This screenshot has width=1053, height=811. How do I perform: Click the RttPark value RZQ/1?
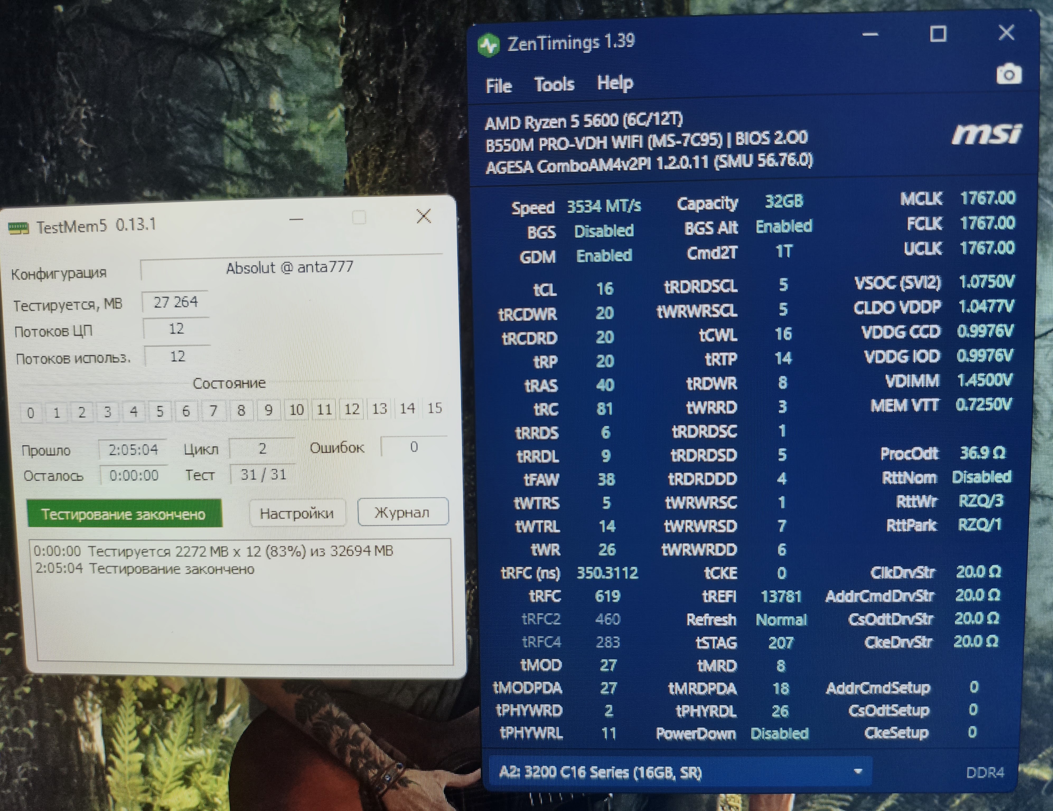tap(980, 524)
